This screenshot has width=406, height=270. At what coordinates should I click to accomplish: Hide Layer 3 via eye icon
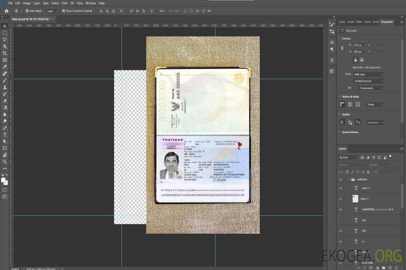pyautogui.click(x=341, y=199)
